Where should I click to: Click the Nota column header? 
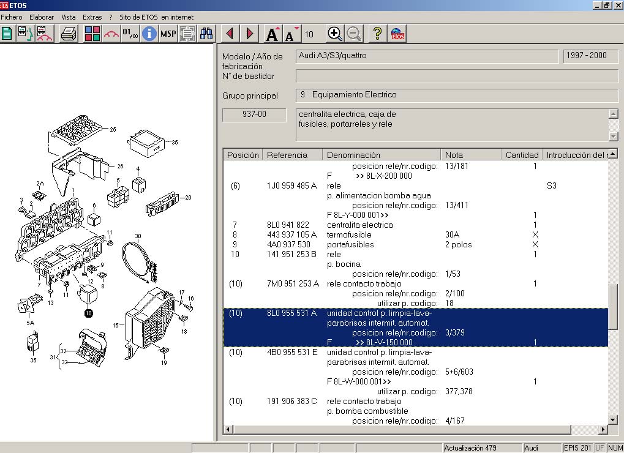471,155
